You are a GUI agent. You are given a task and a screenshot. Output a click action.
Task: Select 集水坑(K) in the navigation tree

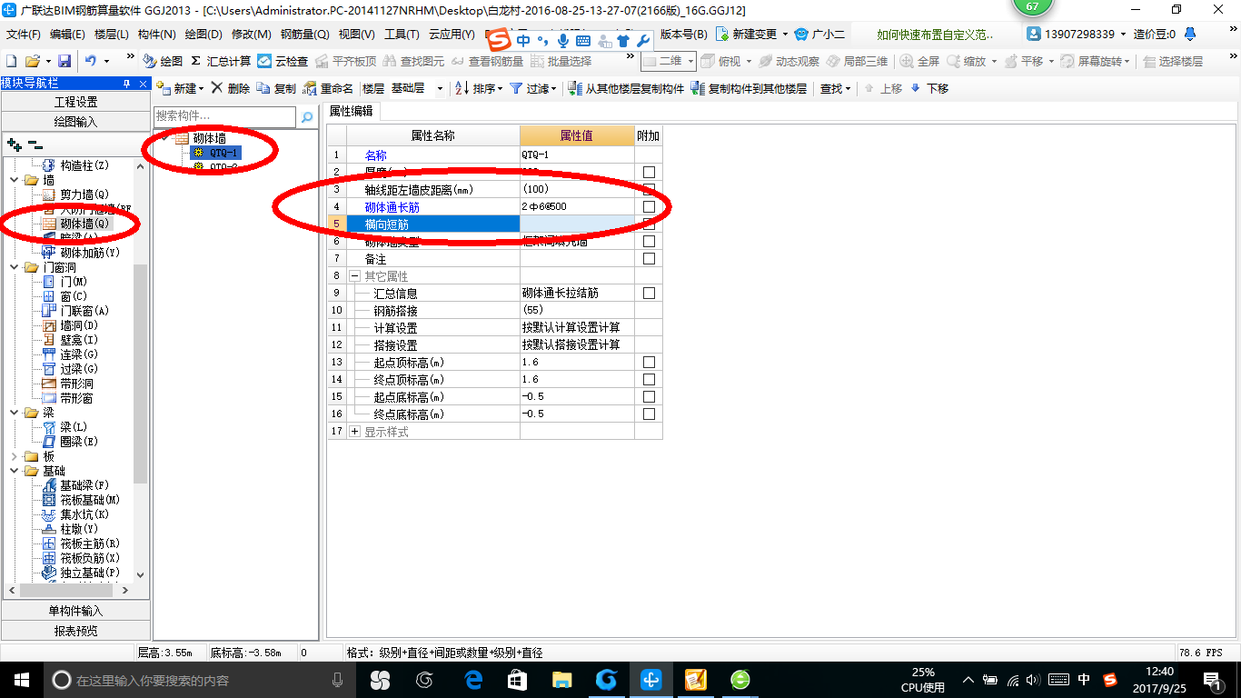click(x=84, y=514)
